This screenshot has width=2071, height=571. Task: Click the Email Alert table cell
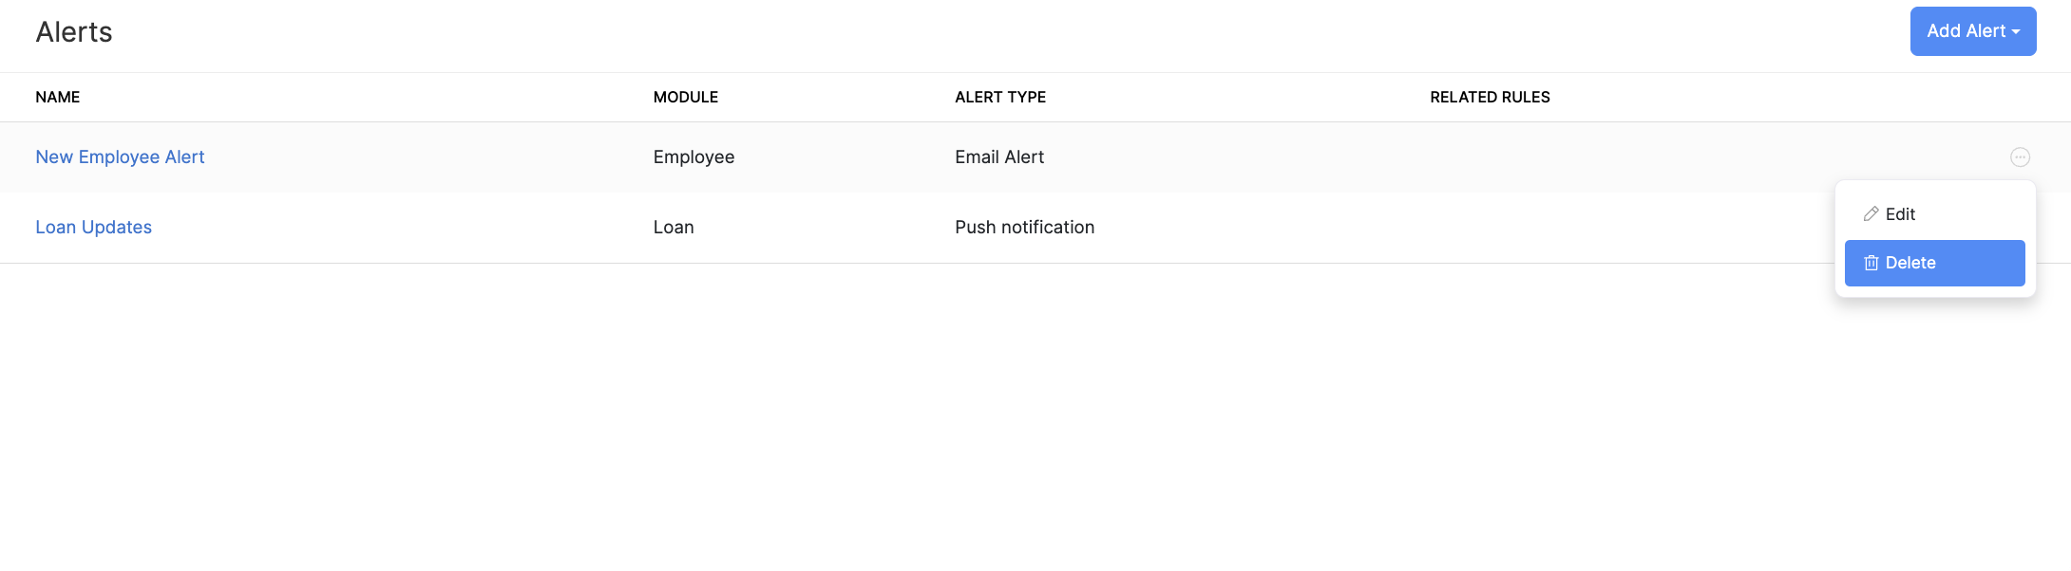[x=999, y=157]
